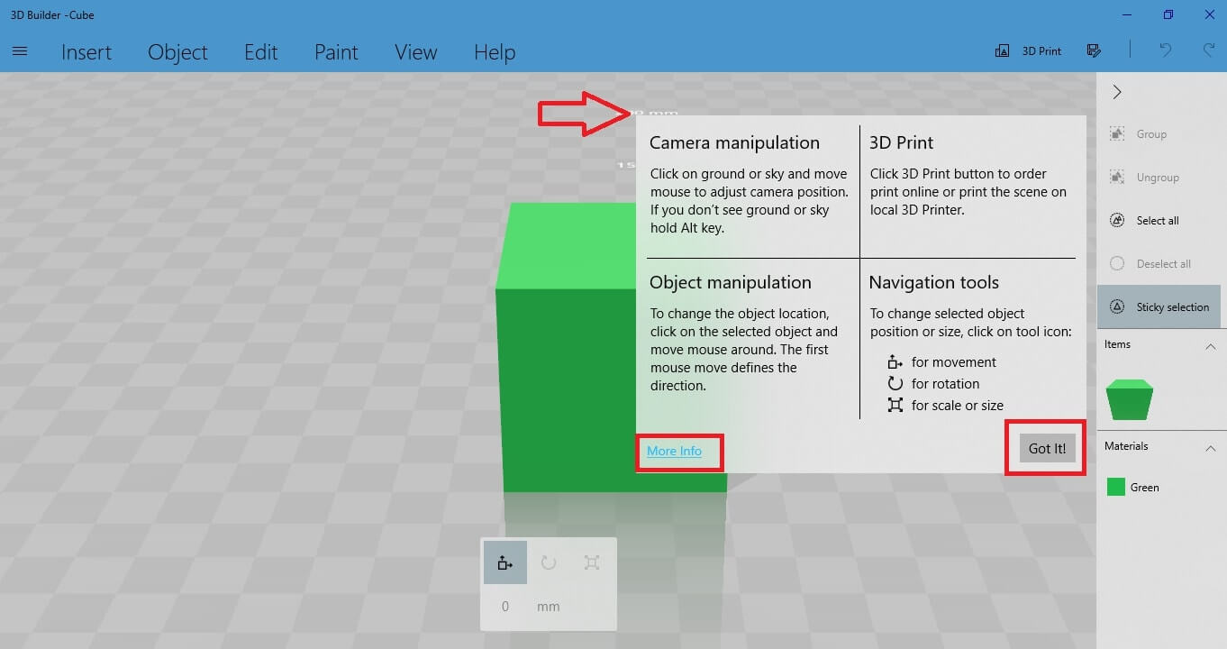The width and height of the screenshot is (1227, 649).
Task: Click the save icon in toolbar
Action: tap(1094, 51)
